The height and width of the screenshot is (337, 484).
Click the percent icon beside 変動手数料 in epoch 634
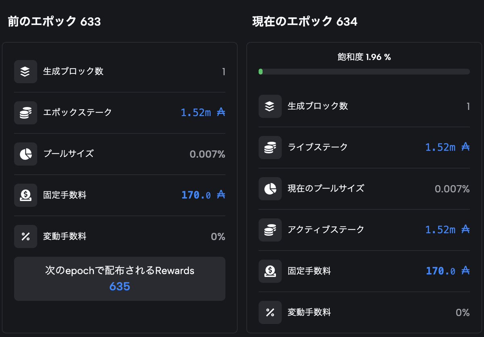pos(270,312)
